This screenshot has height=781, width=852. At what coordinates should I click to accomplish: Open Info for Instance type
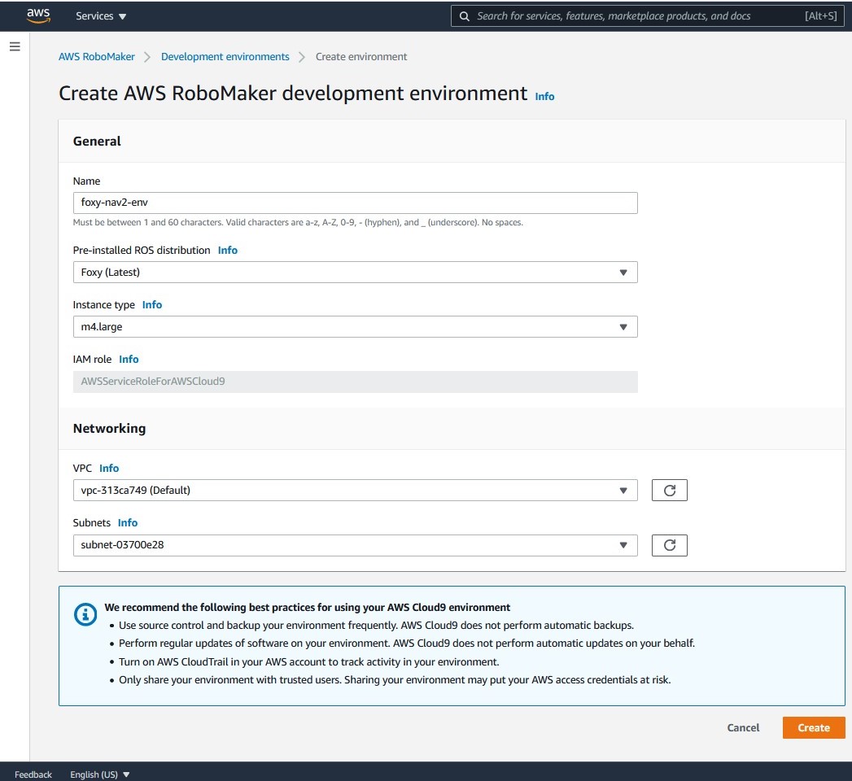[x=152, y=305]
